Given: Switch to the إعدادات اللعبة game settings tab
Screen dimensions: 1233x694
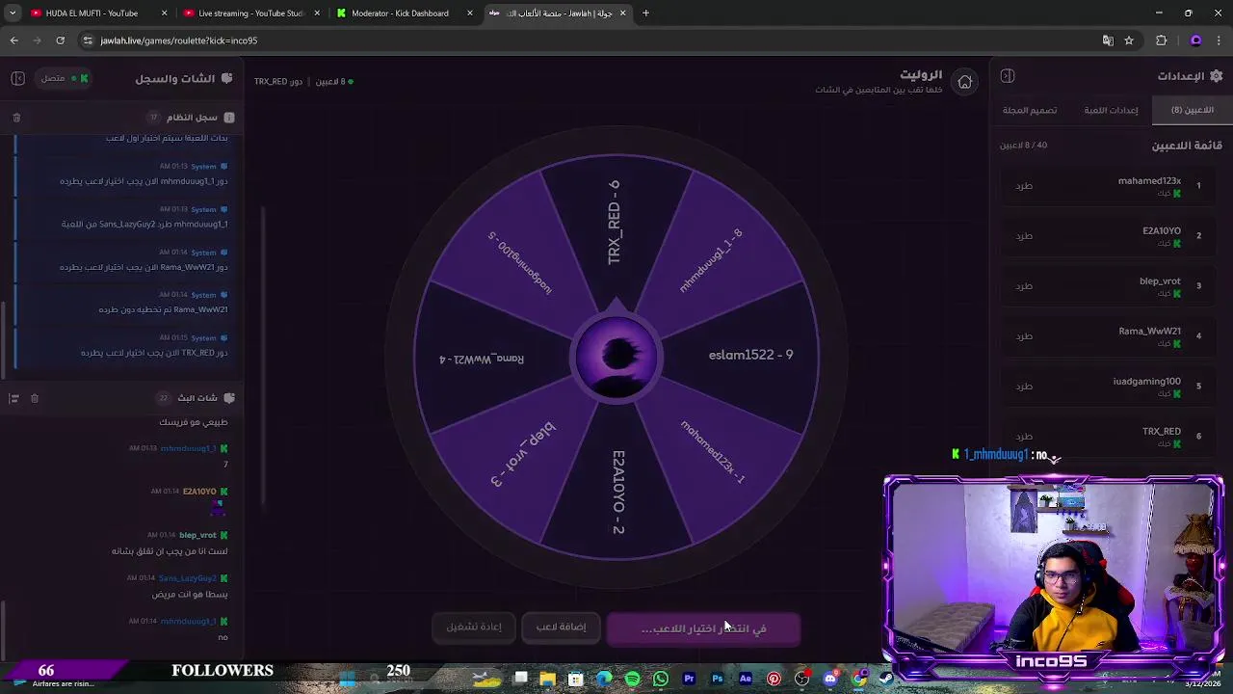Looking at the screenshot, I should coord(1111,110).
